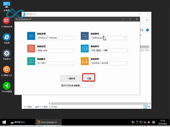Click the 系统路径 folder icon
Viewport: 170px width, 127px height.
tap(85, 36)
